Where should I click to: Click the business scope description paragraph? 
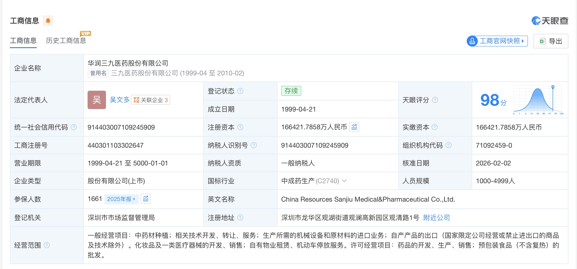coord(323,245)
